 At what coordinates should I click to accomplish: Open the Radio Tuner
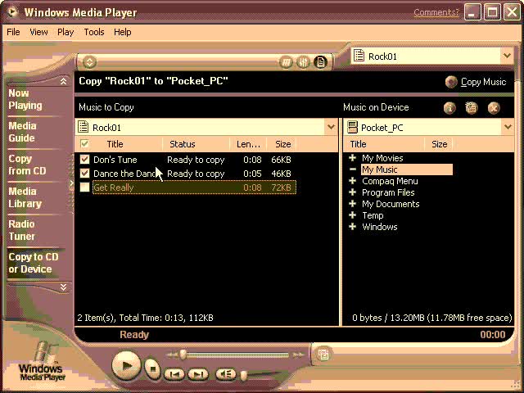point(22,230)
